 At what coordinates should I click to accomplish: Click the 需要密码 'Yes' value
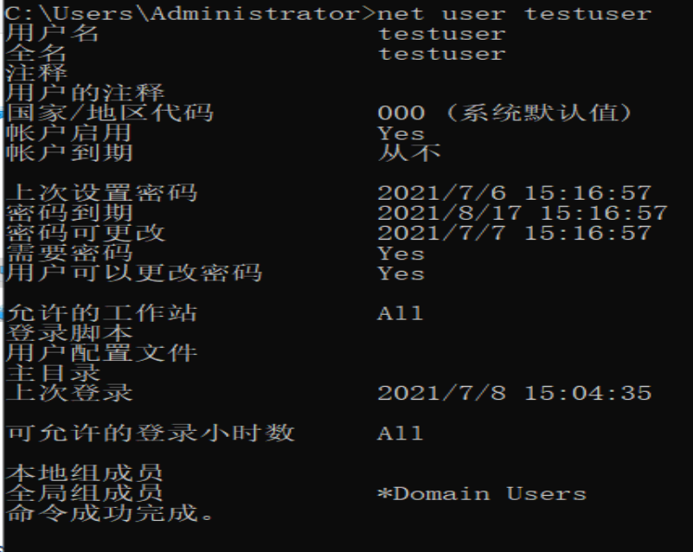click(401, 254)
